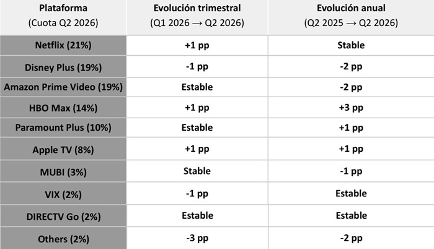The height and width of the screenshot is (249, 434).
Task: Click the DIRECTV Go (2%) cell
Action: (63, 216)
